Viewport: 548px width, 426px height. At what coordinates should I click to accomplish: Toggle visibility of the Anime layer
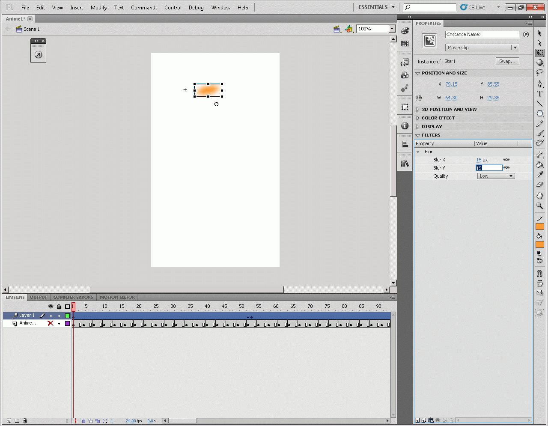[51, 324]
